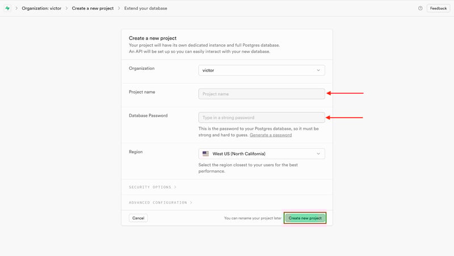Click the Create new project button
The image size is (454, 256).
(305, 218)
